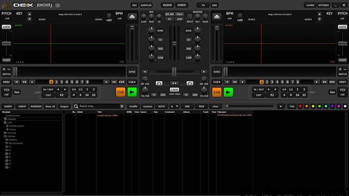This screenshot has height=196, width=349.
Task: Open the My Documents folder
Action: pyautogui.click(x=16, y=143)
